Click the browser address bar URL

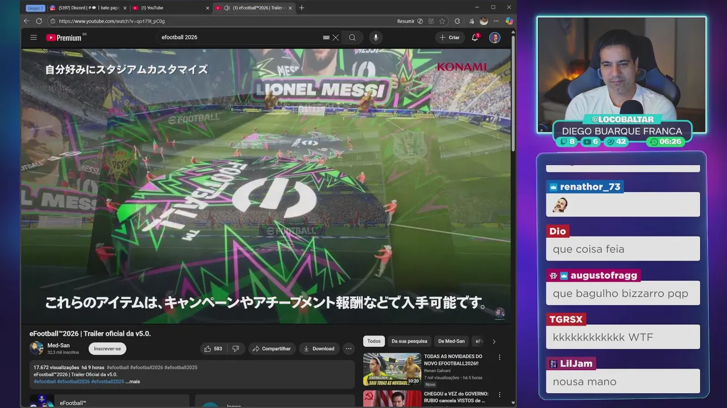click(111, 21)
